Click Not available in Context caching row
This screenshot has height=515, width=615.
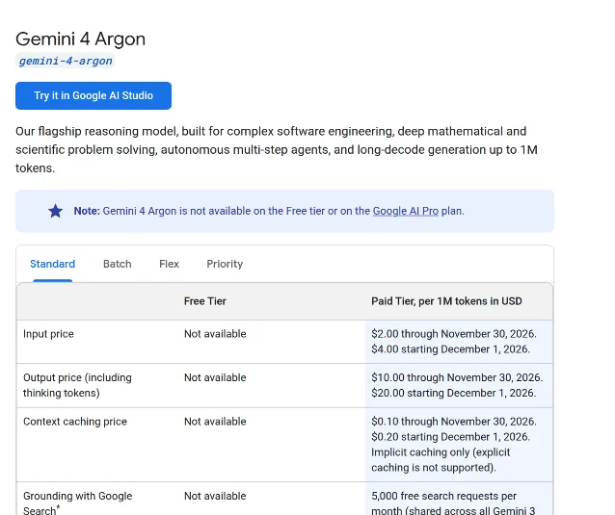coord(215,422)
